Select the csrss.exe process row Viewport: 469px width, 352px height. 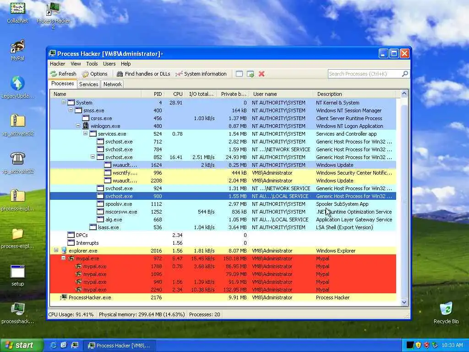click(x=223, y=118)
